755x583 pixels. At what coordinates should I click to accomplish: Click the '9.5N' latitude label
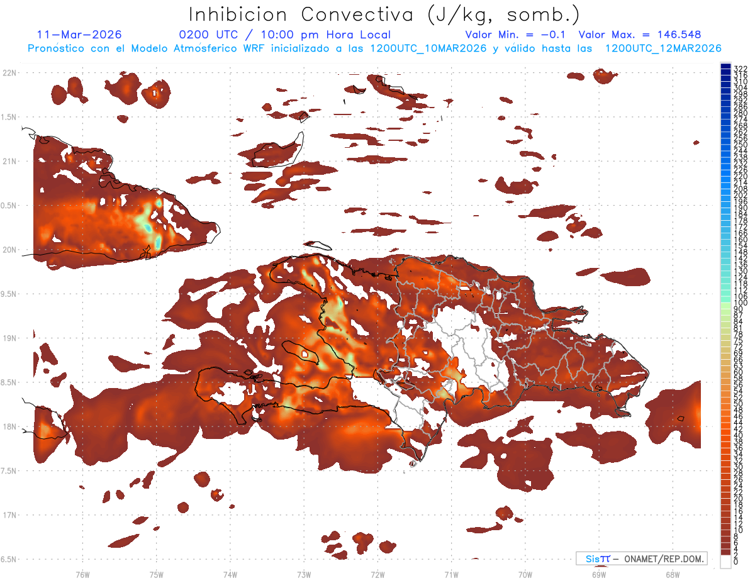9,294
